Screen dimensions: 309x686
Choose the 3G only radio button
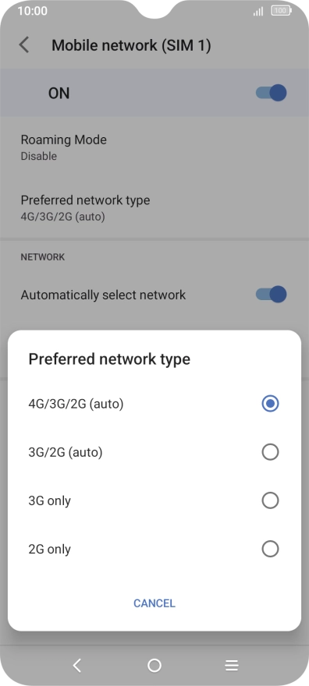pyautogui.click(x=270, y=500)
